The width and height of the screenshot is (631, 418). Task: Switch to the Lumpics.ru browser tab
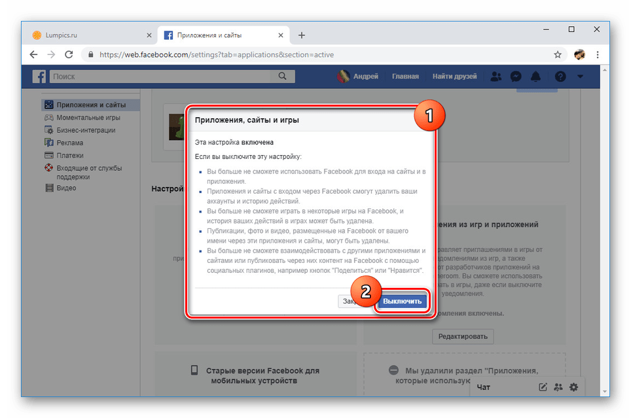[x=85, y=35]
